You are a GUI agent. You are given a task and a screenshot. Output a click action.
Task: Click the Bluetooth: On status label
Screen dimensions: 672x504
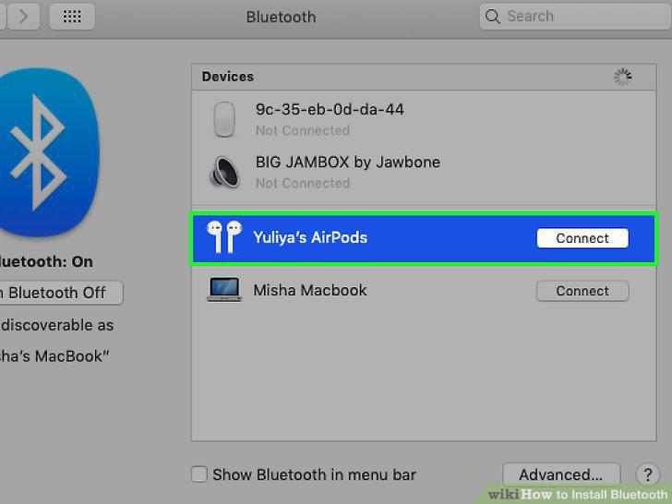click(45, 261)
